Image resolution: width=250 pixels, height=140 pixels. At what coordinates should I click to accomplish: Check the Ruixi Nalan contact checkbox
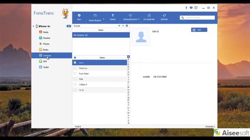click(x=75, y=73)
